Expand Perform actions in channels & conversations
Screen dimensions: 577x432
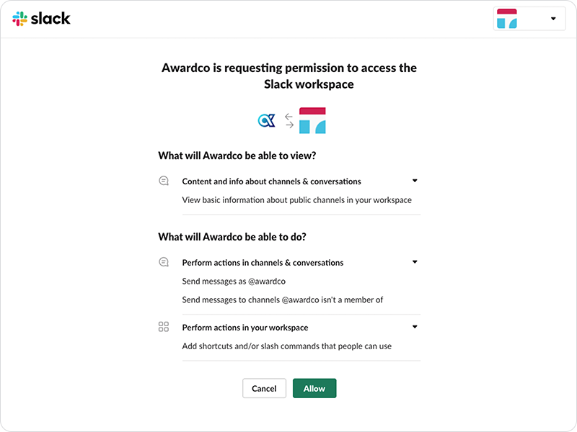pyautogui.click(x=415, y=261)
